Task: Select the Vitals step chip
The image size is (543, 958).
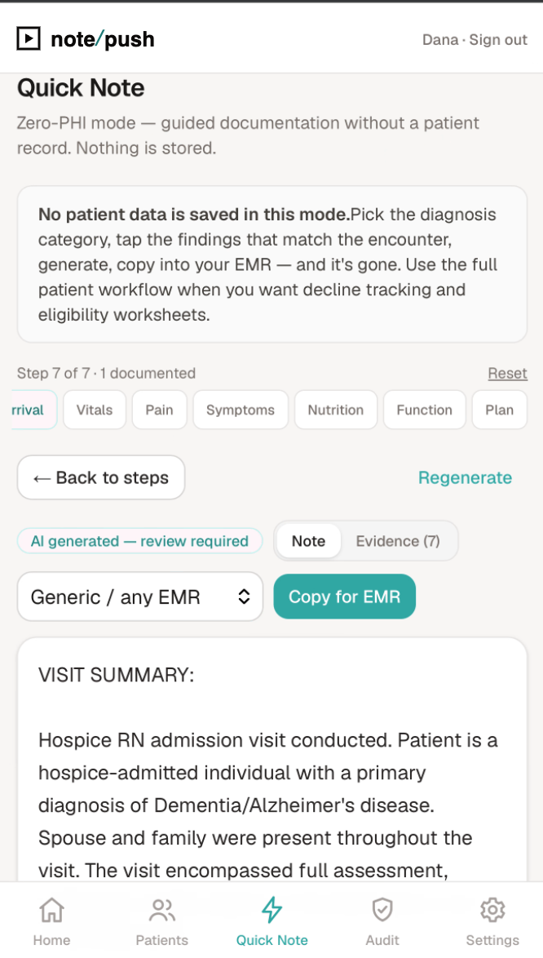Action: click(95, 410)
